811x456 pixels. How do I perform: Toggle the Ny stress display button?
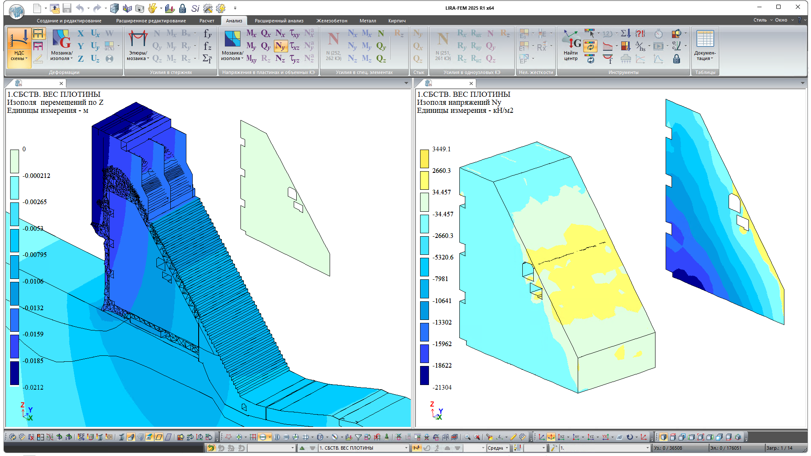point(280,46)
